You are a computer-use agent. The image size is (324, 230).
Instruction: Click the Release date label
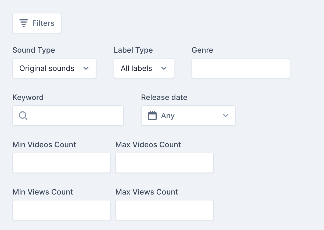164,97
